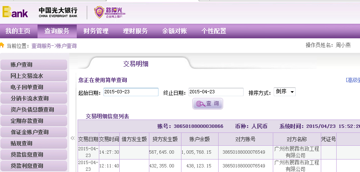
Task: Click the advanced query link at right
Action: (x=353, y=80)
